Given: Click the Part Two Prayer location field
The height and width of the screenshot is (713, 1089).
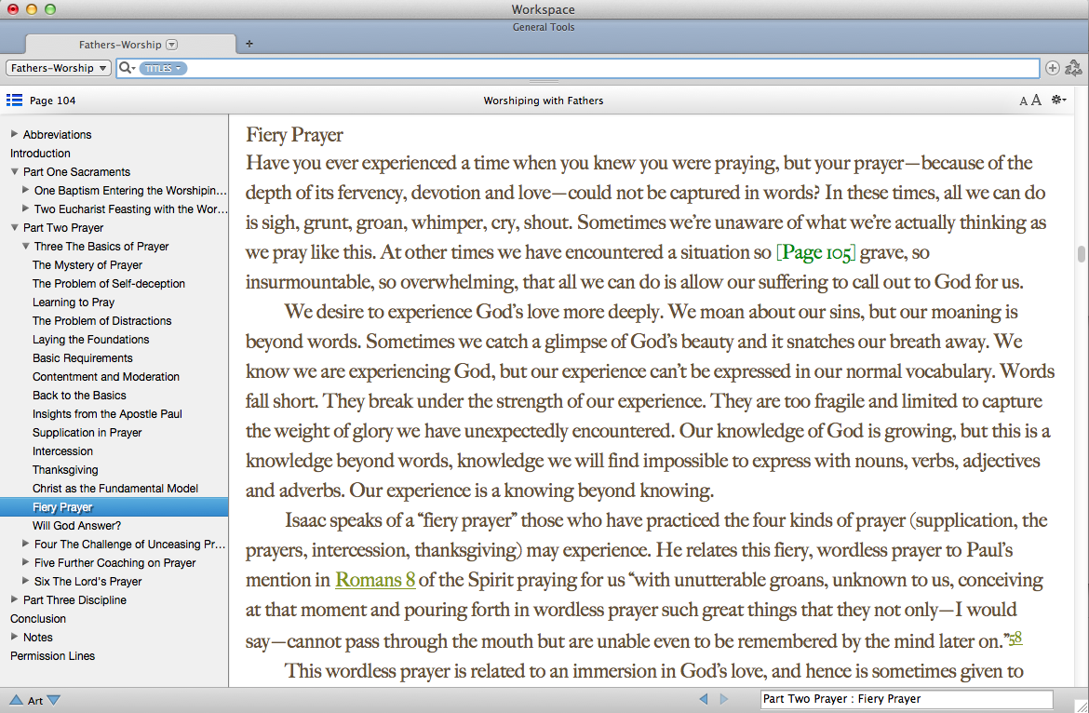Looking at the screenshot, I should [907, 699].
